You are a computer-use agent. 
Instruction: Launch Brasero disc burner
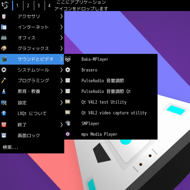point(111,70)
